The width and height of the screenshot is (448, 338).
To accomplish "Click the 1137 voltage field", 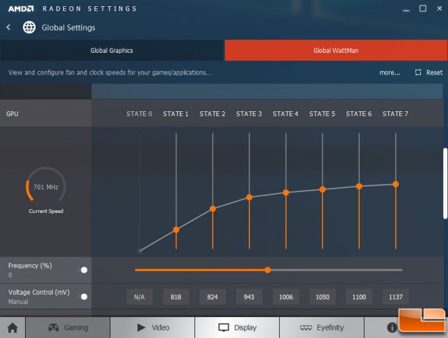I will (x=396, y=297).
